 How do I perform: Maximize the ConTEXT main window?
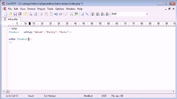click(166, 4)
